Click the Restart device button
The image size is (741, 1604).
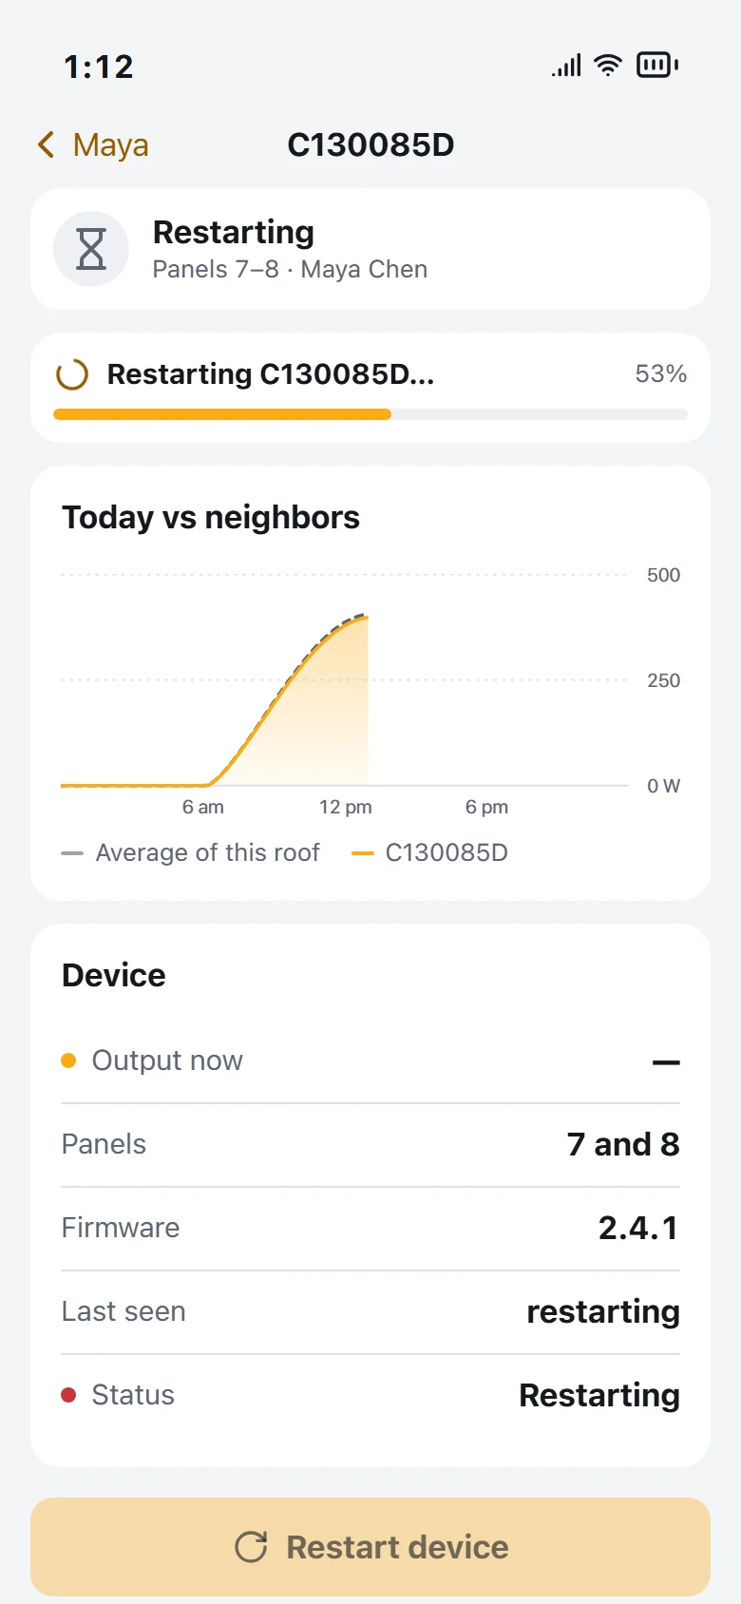[x=370, y=1547]
